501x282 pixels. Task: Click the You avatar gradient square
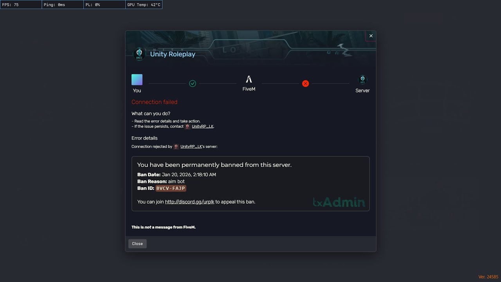[137, 80]
